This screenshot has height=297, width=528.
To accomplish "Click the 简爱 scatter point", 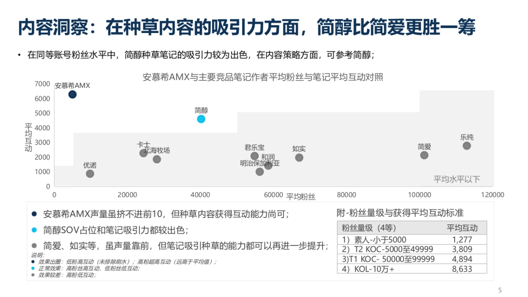I will tap(424, 155).
